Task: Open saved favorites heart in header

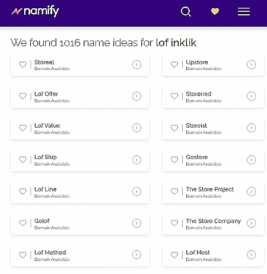Action: 215,11
